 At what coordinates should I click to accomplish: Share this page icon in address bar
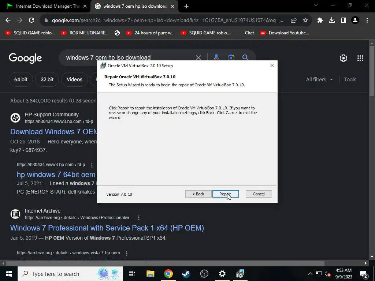294,20
